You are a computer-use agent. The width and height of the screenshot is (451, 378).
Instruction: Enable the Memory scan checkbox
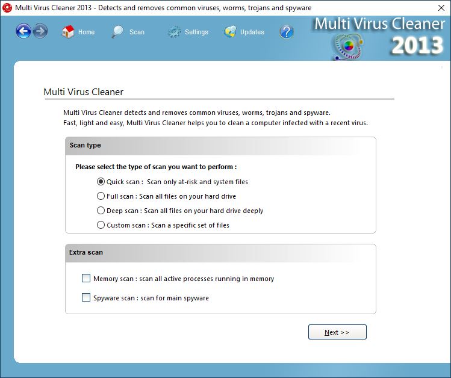[x=86, y=278]
